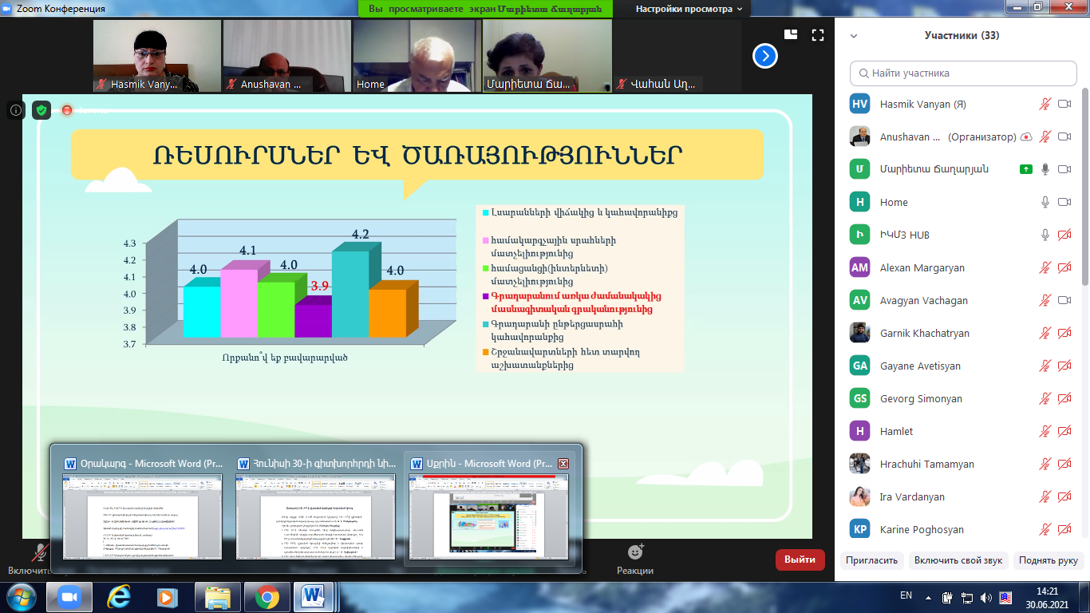1090x613 pixels.
Task: Collapse the Участники panel chevron
Action: 854,36
